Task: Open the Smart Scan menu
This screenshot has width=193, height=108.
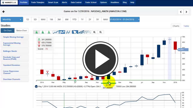Action: pos(53,2)
